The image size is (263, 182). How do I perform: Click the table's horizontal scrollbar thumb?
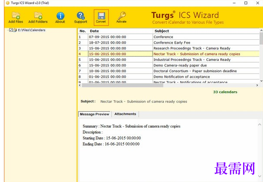pyautogui.click(x=123, y=85)
